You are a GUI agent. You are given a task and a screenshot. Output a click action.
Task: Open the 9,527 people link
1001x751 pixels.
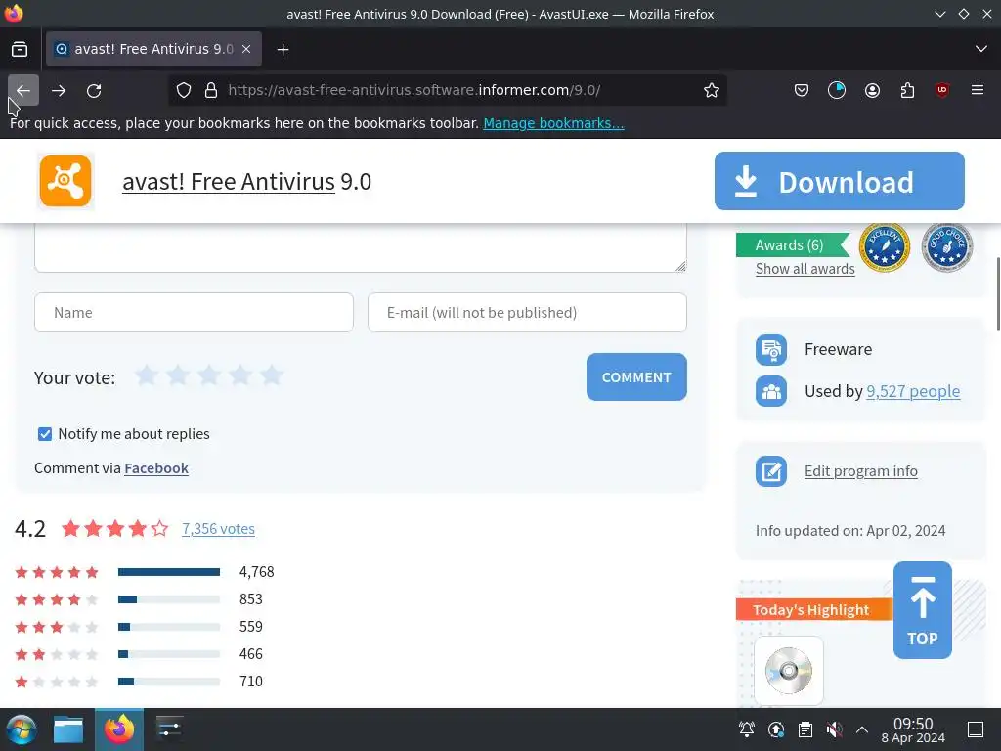click(913, 391)
